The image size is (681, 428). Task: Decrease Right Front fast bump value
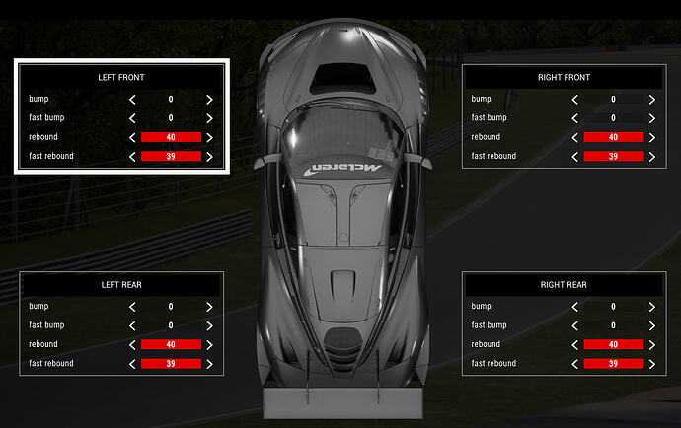(x=575, y=118)
